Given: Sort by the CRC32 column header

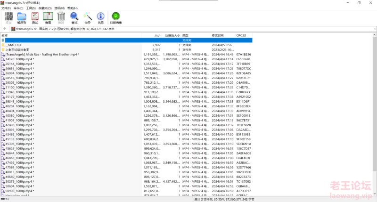Looking at the screenshot, I should click(244, 35).
